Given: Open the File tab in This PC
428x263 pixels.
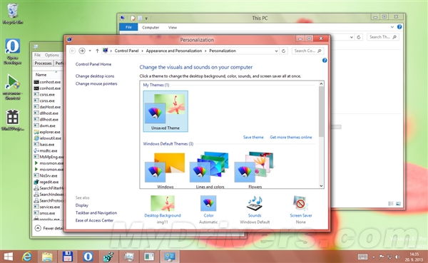Looking at the screenshot, I should pos(128,27).
